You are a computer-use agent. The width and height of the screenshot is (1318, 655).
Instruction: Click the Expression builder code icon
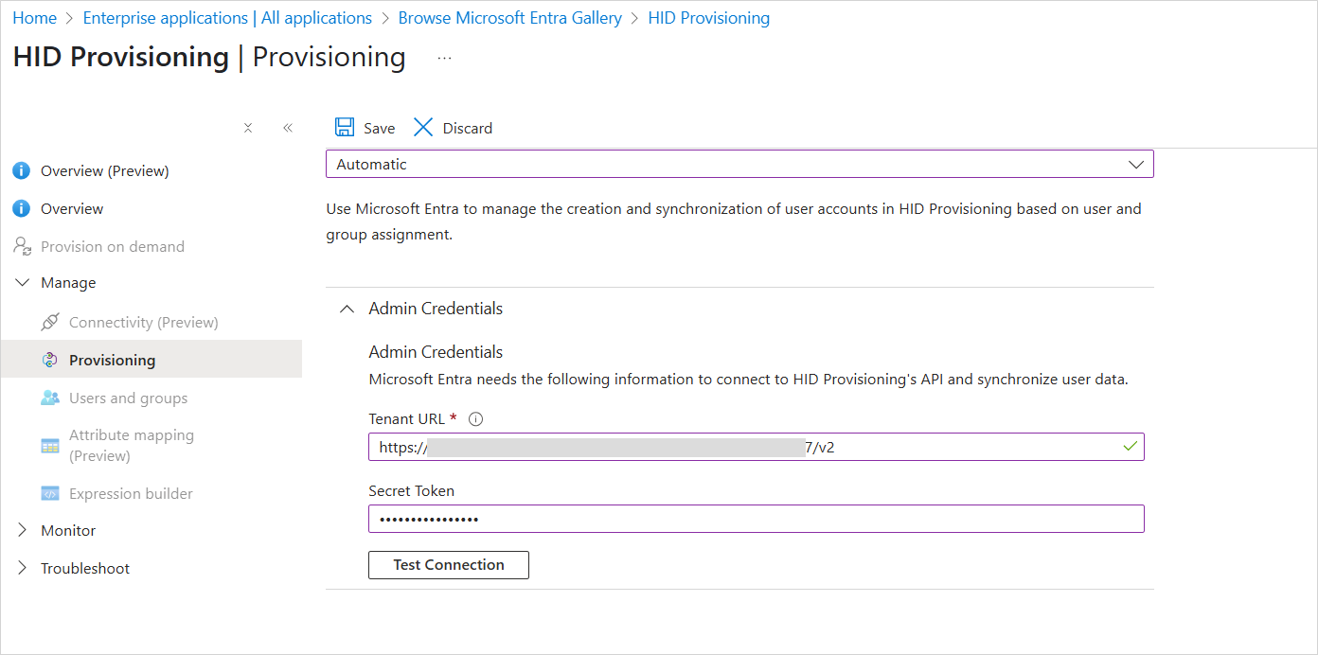pos(50,493)
